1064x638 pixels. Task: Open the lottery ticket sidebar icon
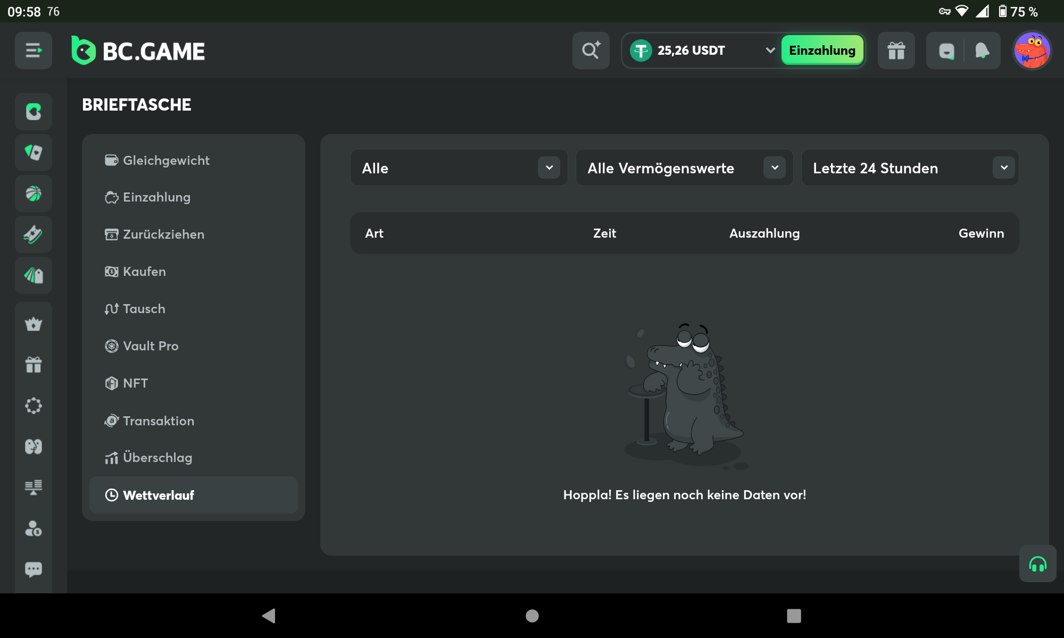point(34,234)
